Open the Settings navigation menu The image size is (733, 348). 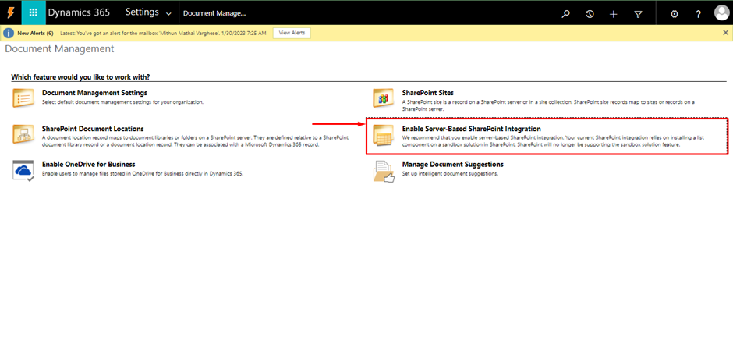click(x=142, y=12)
